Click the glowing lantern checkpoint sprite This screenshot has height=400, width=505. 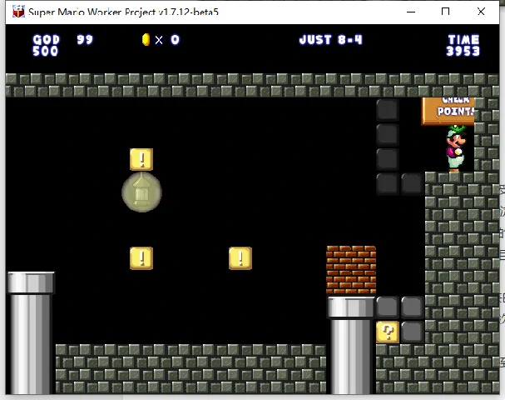[x=141, y=192]
